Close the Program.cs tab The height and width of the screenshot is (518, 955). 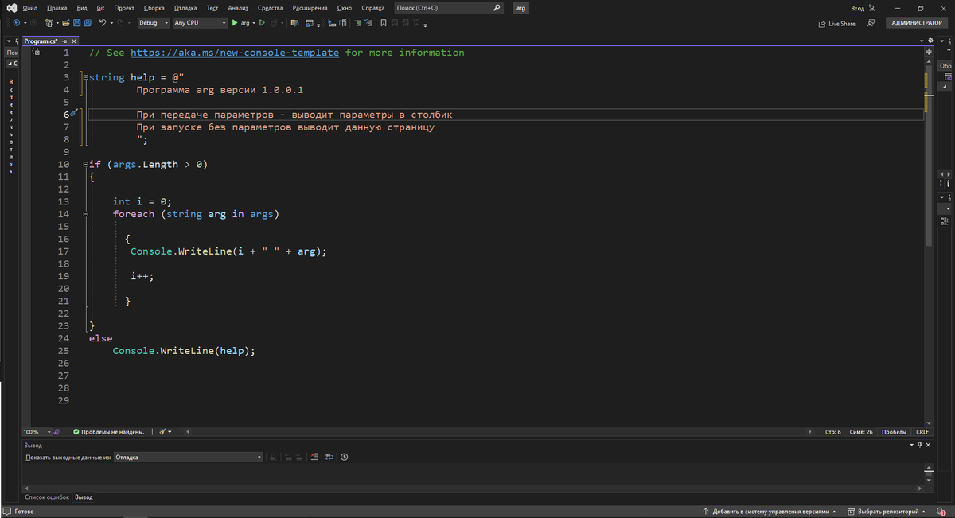click(x=74, y=41)
